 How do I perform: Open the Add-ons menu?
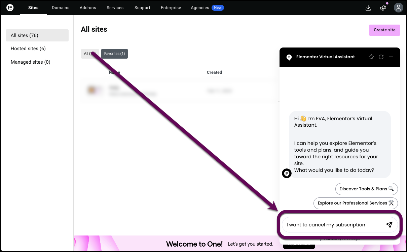coord(88,8)
